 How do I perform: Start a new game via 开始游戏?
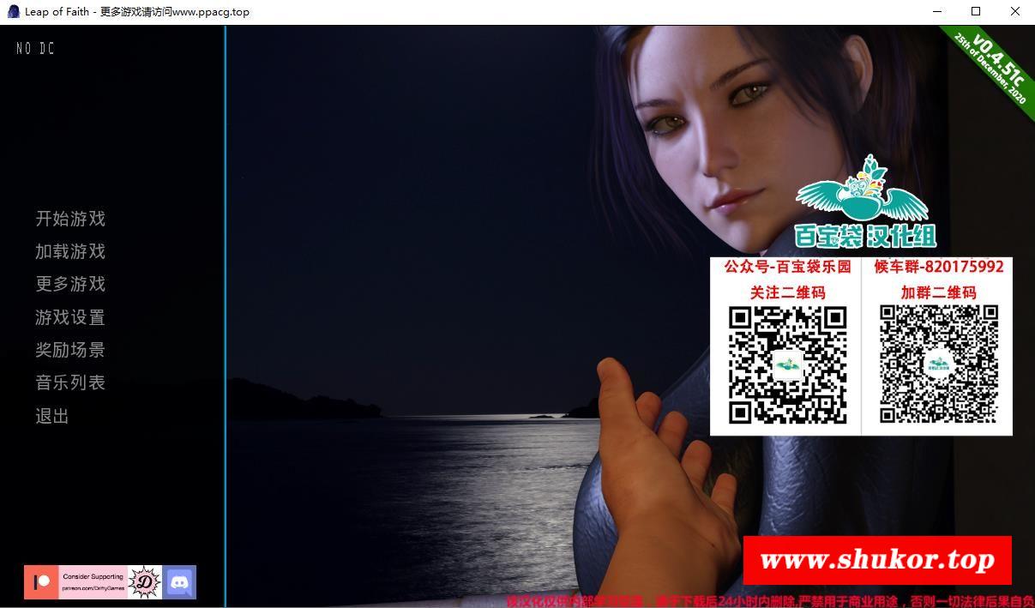(x=70, y=219)
